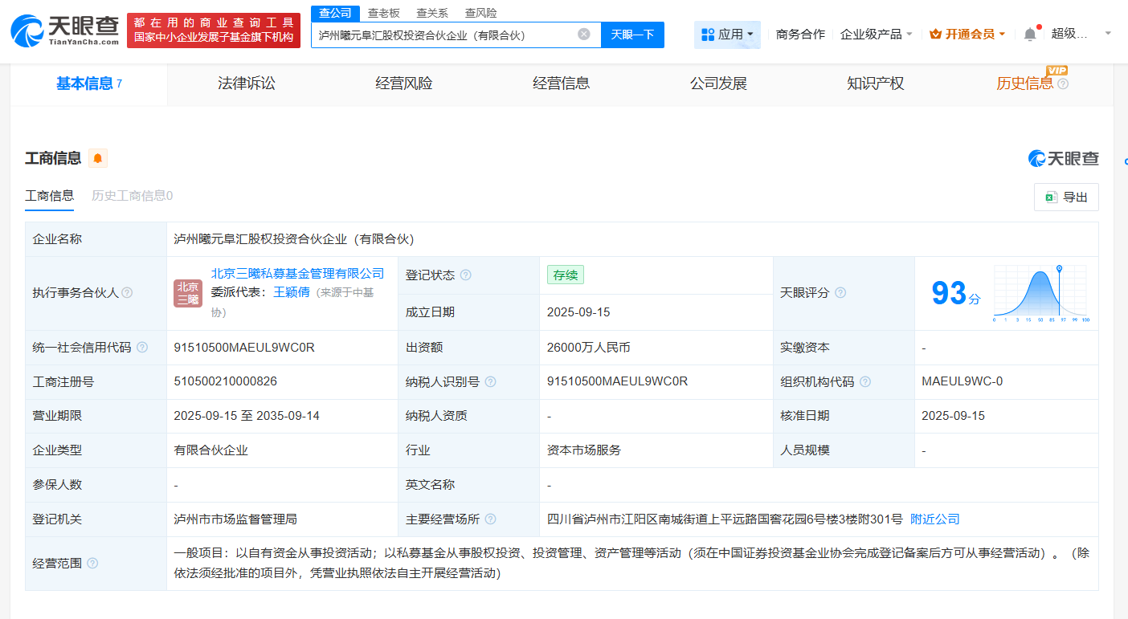Clear the search box using the X icon
This screenshot has width=1128, height=619.
[x=584, y=35]
